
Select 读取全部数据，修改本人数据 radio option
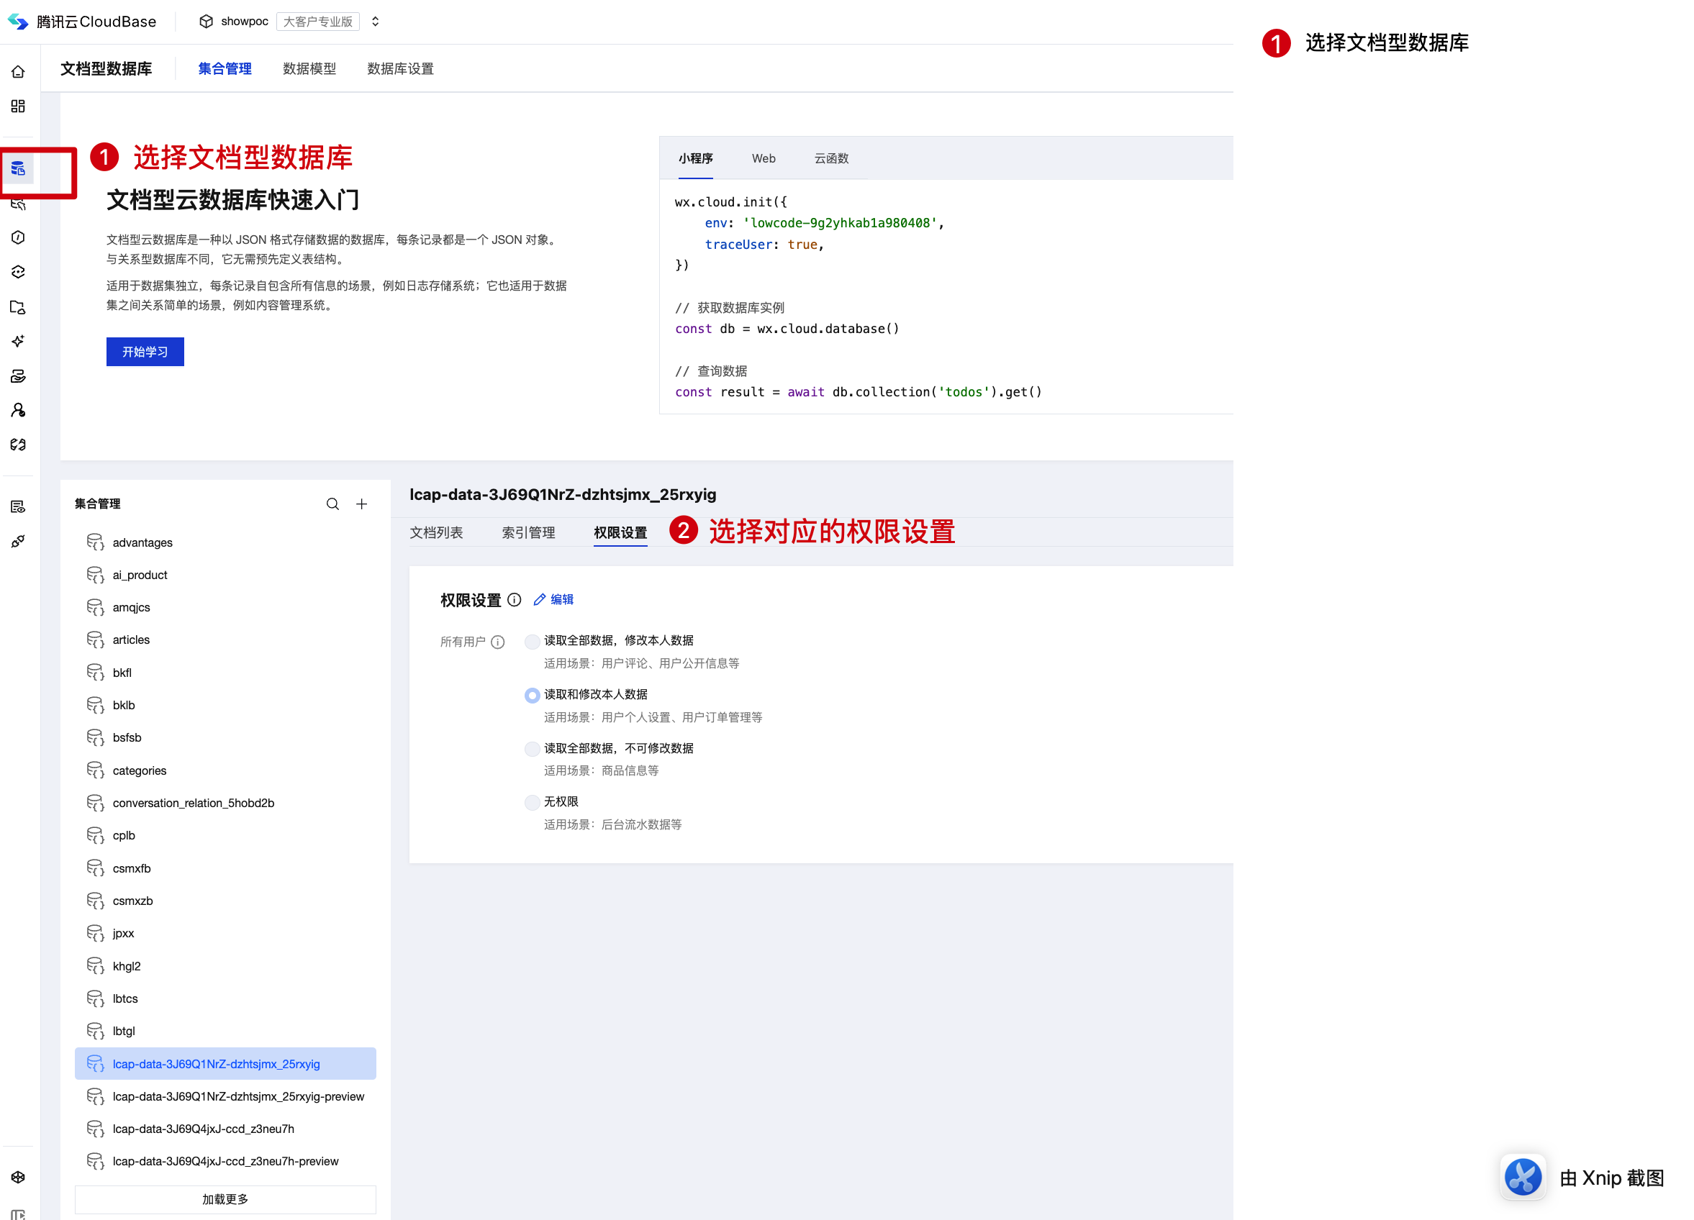pos(532,642)
